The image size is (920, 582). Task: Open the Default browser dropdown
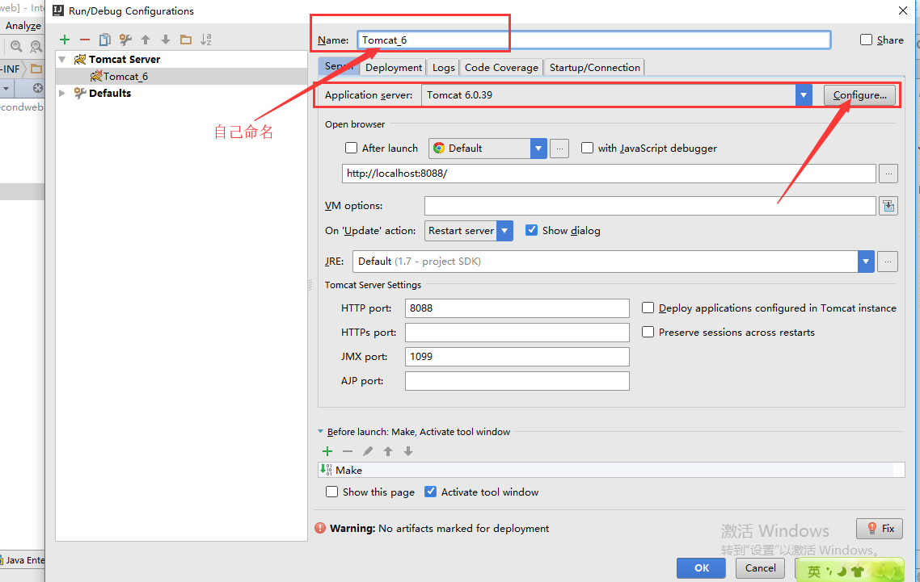click(538, 149)
